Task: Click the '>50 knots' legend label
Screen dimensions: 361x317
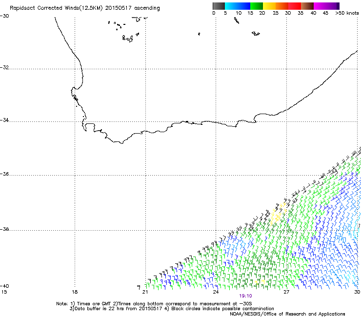Action: (x=347, y=13)
